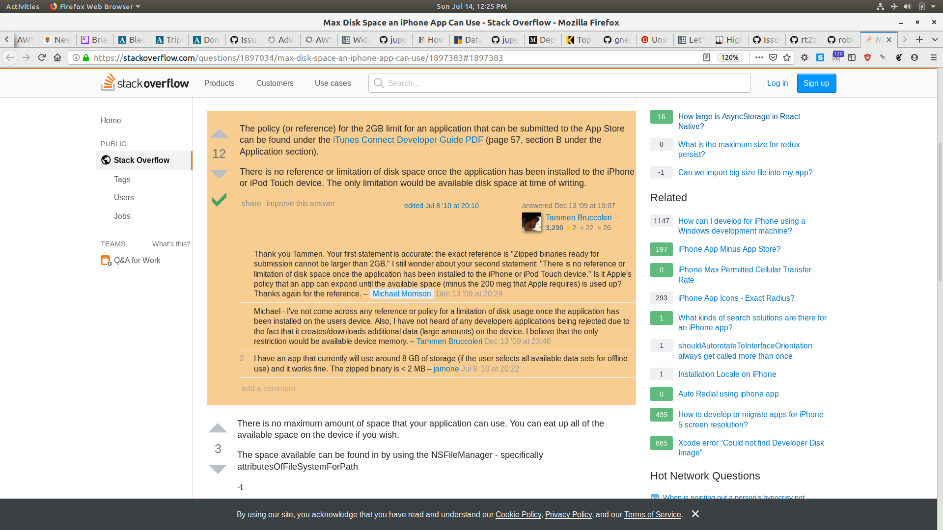Screen dimensions: 943x530
Task: Open a new browser tab
Action: click(919, 39)
